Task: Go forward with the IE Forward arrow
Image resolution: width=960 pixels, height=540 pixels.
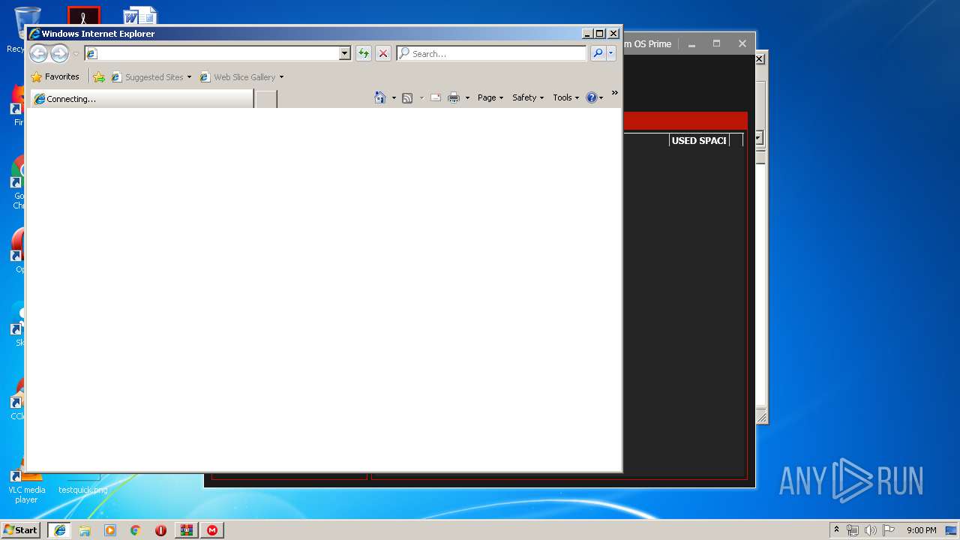Action: click(59, 53)
